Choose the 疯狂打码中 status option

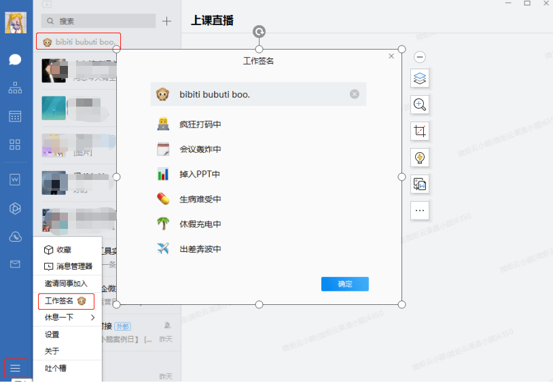point(200,124)
